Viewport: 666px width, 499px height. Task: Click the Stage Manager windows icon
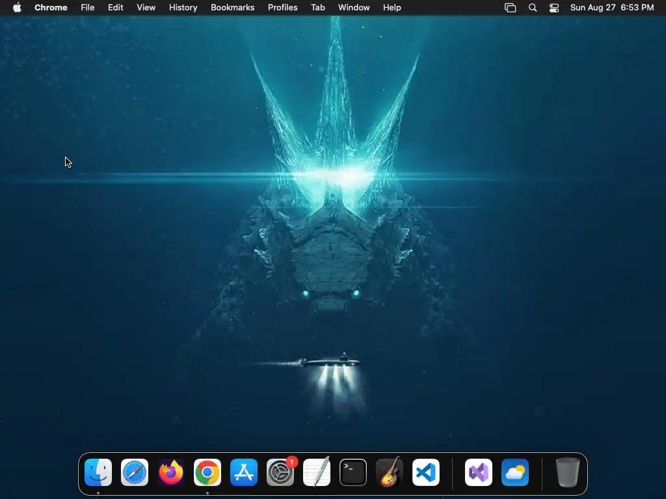pos(510,8)
